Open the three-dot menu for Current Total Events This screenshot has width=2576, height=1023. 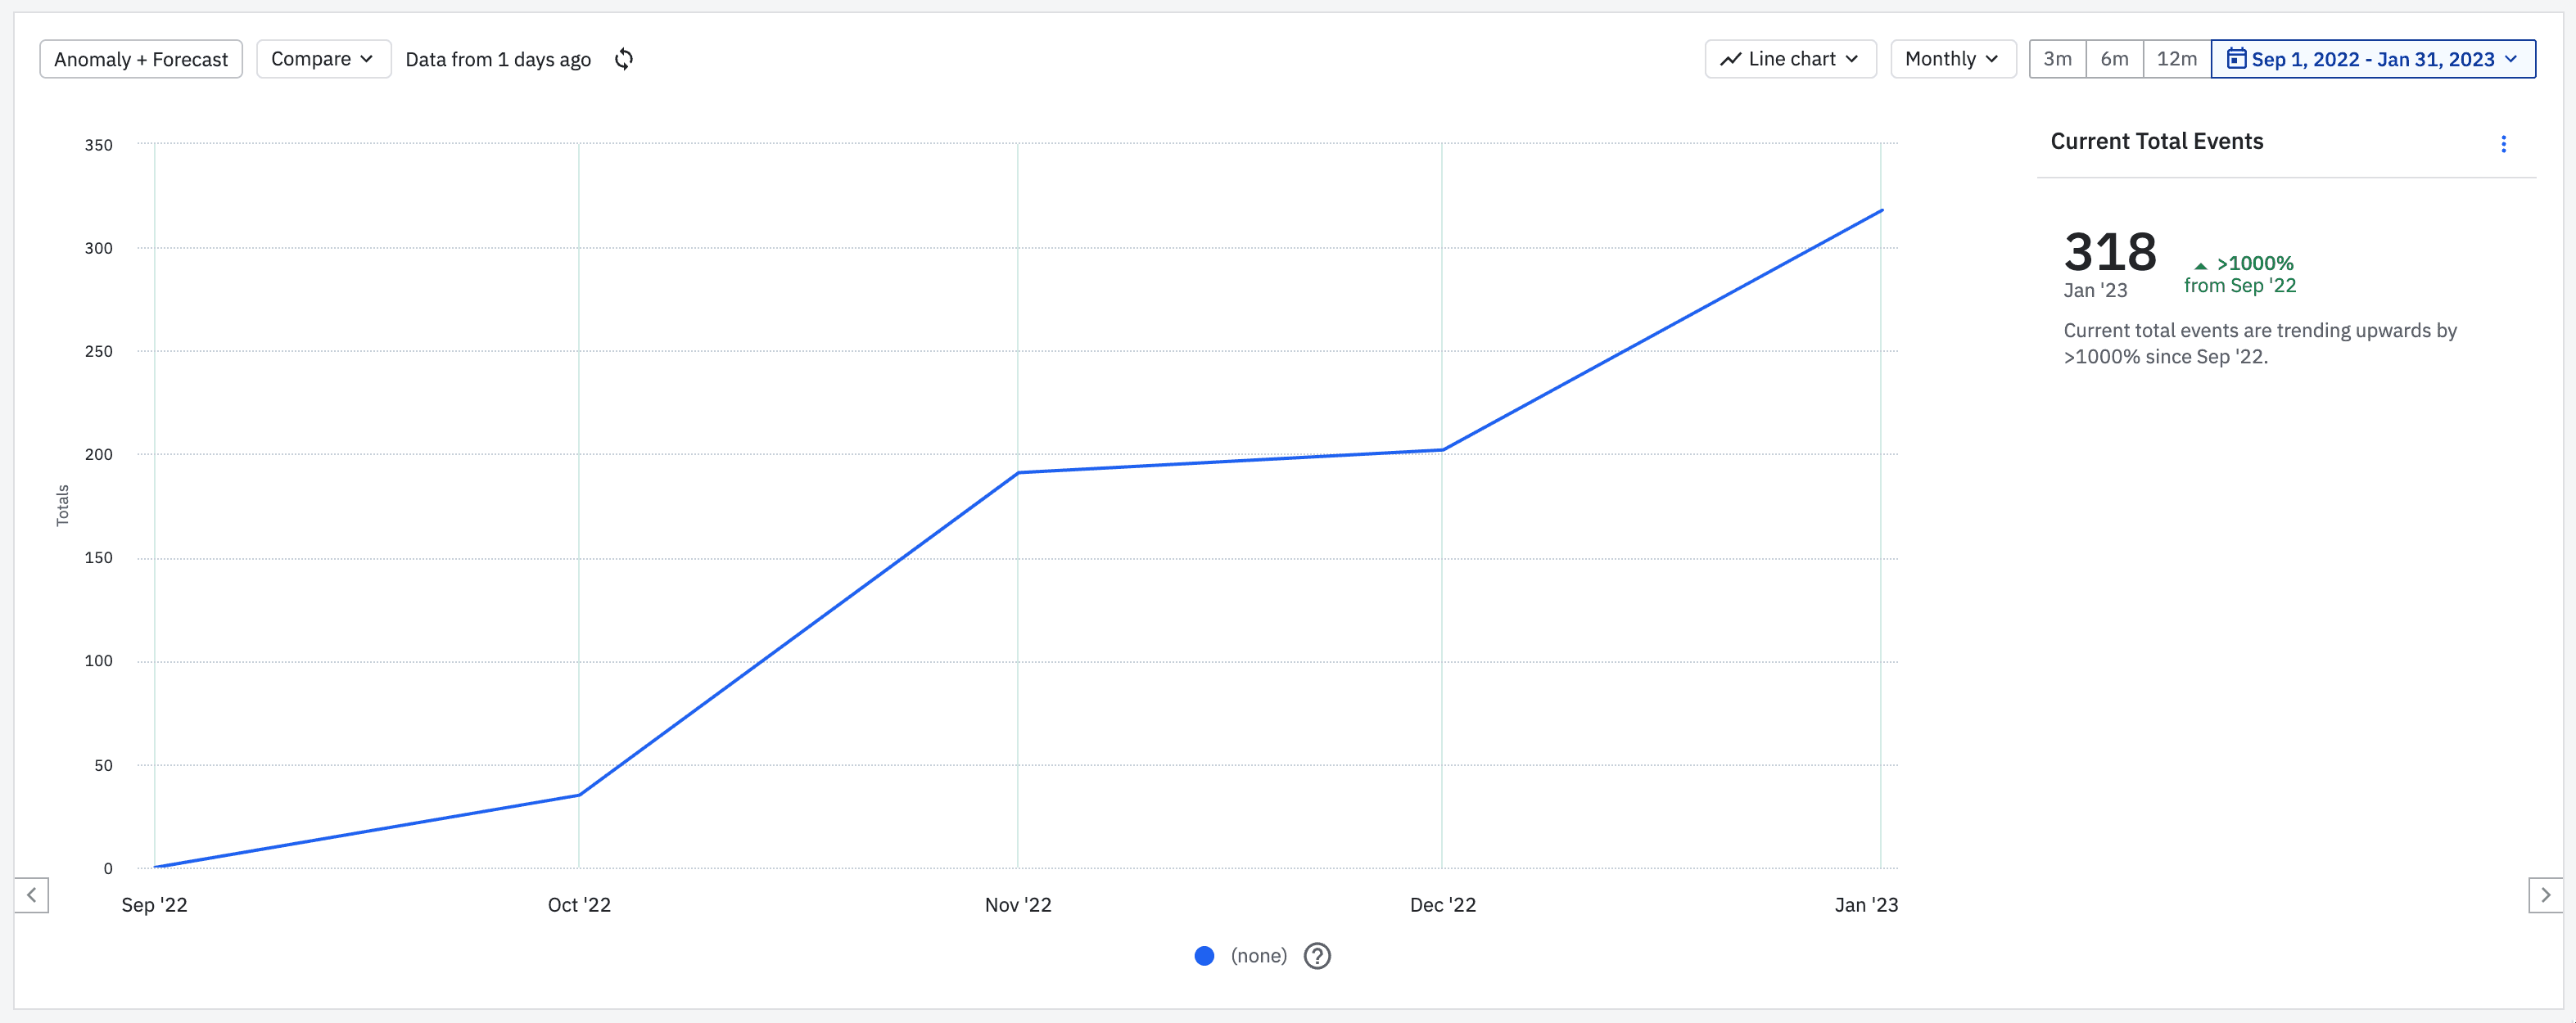pyautogui.click(x=2503, y=144)
